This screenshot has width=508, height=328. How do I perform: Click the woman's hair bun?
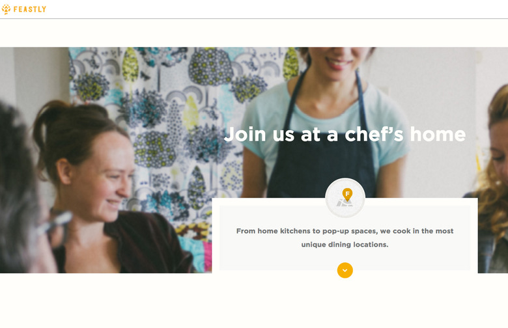(44, 120)
